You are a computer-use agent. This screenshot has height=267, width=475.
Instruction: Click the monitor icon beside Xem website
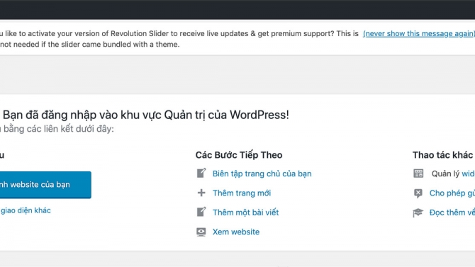(x=201, y=232)
